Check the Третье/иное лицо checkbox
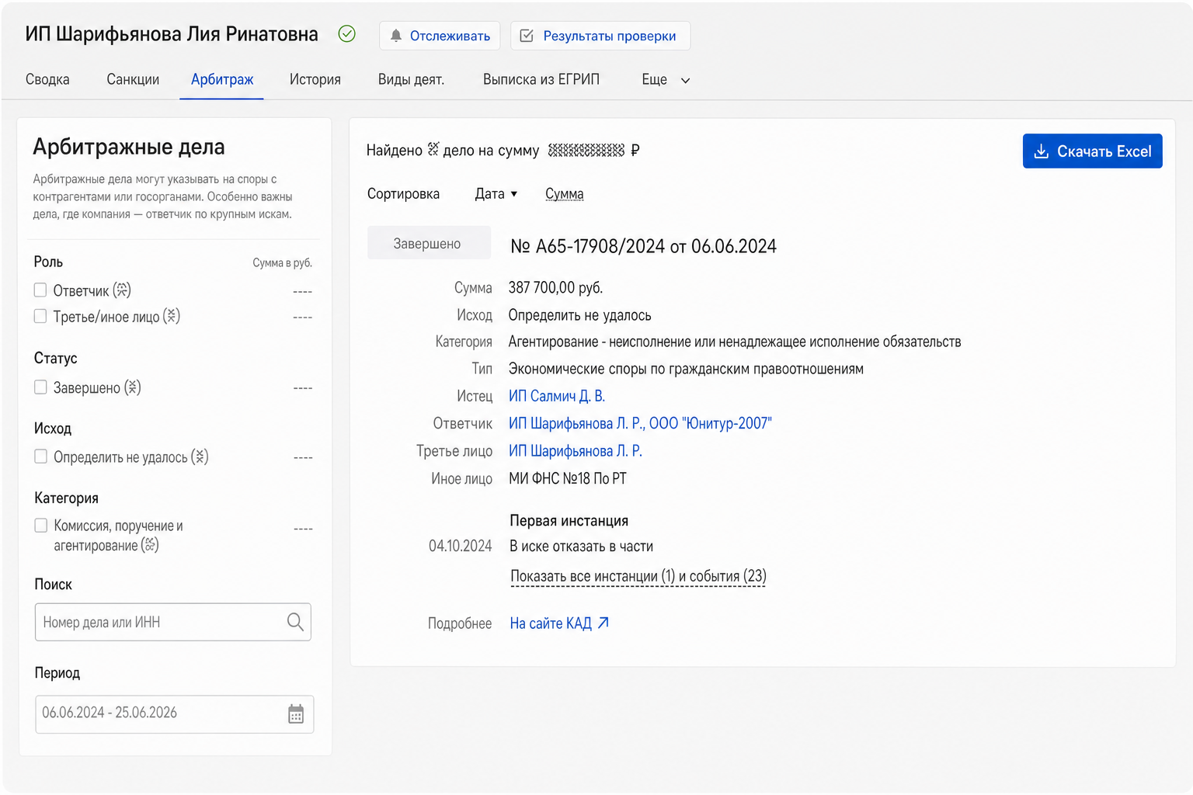The width and height of the screenshot is (1193, 795). [40, 316]
